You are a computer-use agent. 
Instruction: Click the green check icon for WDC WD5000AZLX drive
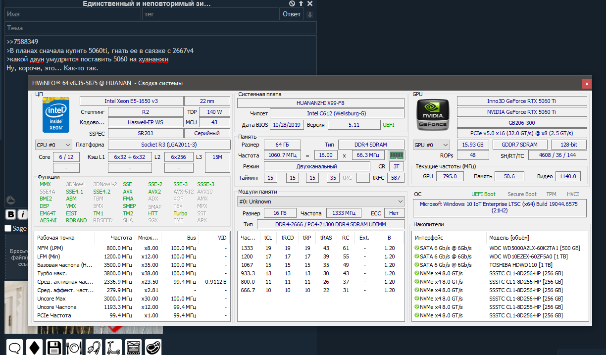click(416, 248)
